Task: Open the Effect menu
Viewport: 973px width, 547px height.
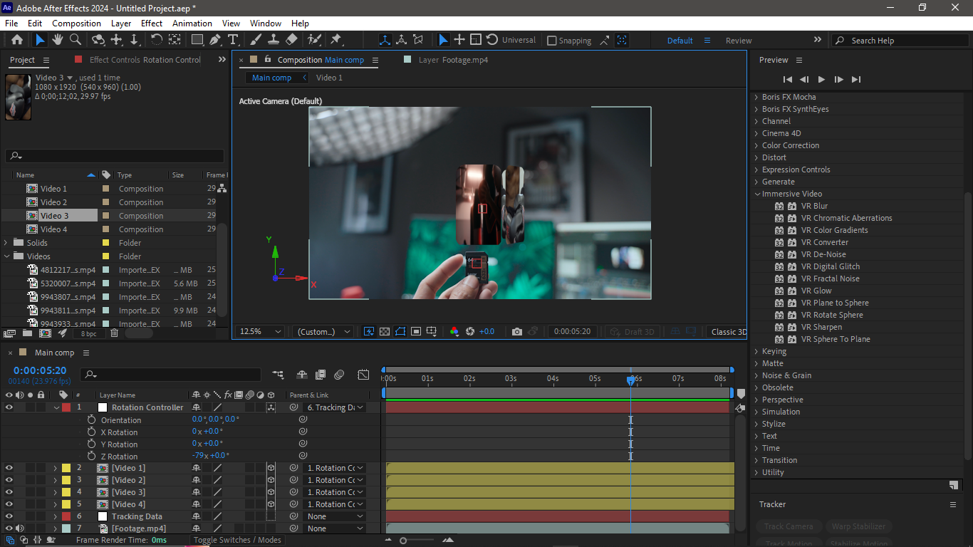Action: (x=151, y=24)
